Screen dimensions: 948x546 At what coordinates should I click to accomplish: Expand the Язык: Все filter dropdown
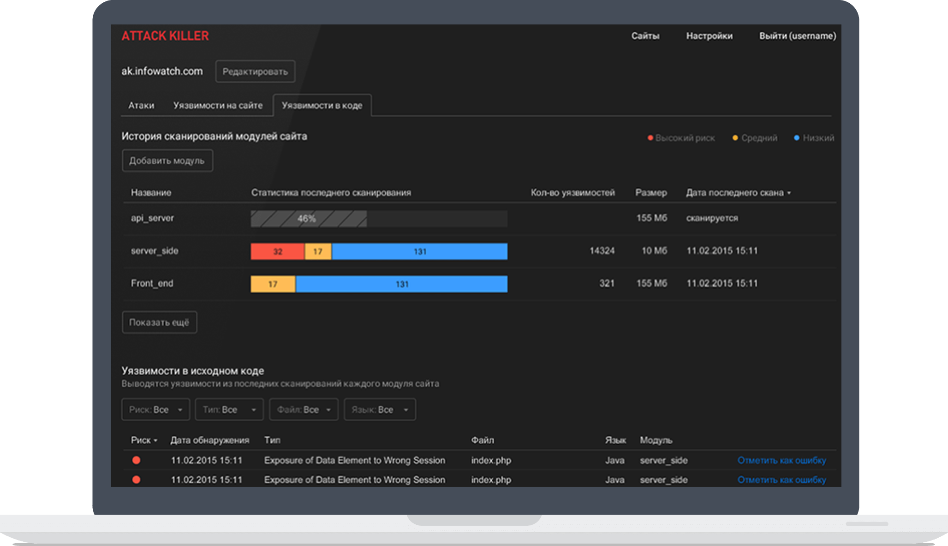[379, 409]
